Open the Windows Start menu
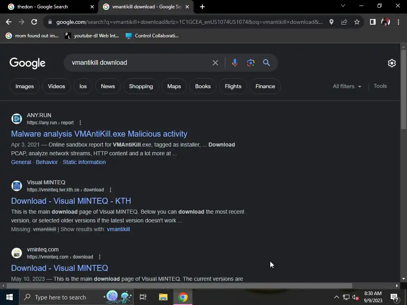407x305 pixels. coord(10,297)
